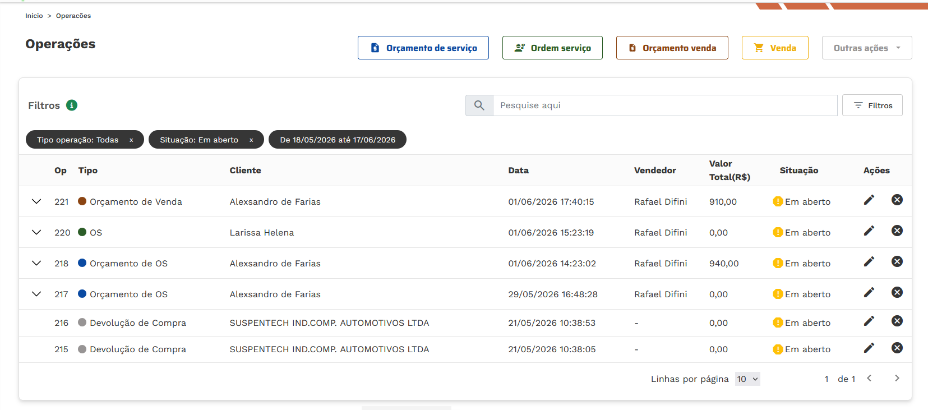This screenshot has height=410, width=928.
Task: Cancel operation 218 with the X icon
Action: [x=897, y=261]
